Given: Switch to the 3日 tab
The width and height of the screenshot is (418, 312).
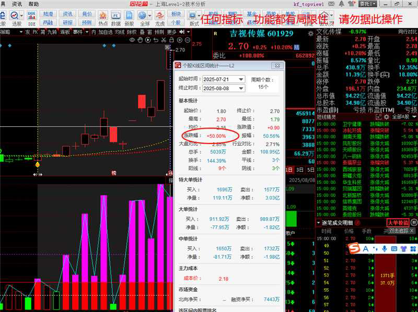Looking at the screenshot, I should [x=300, y=170].
